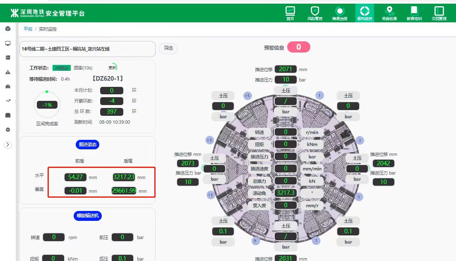Click the cube icon in left sidebar

click(x=8, y=29)
